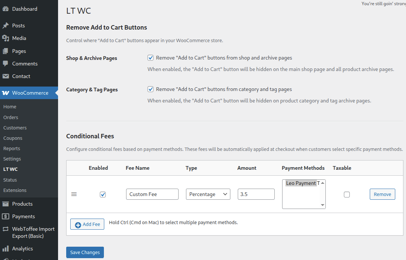Viewport: 406px width, 260px height.
Task: Click the Add Fee button
Action: coord(87,224)
